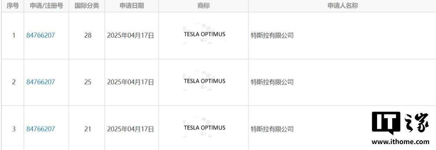The image size is (436, 150).
Task: Click the 国际分类 column header
Action: (87, 6)
